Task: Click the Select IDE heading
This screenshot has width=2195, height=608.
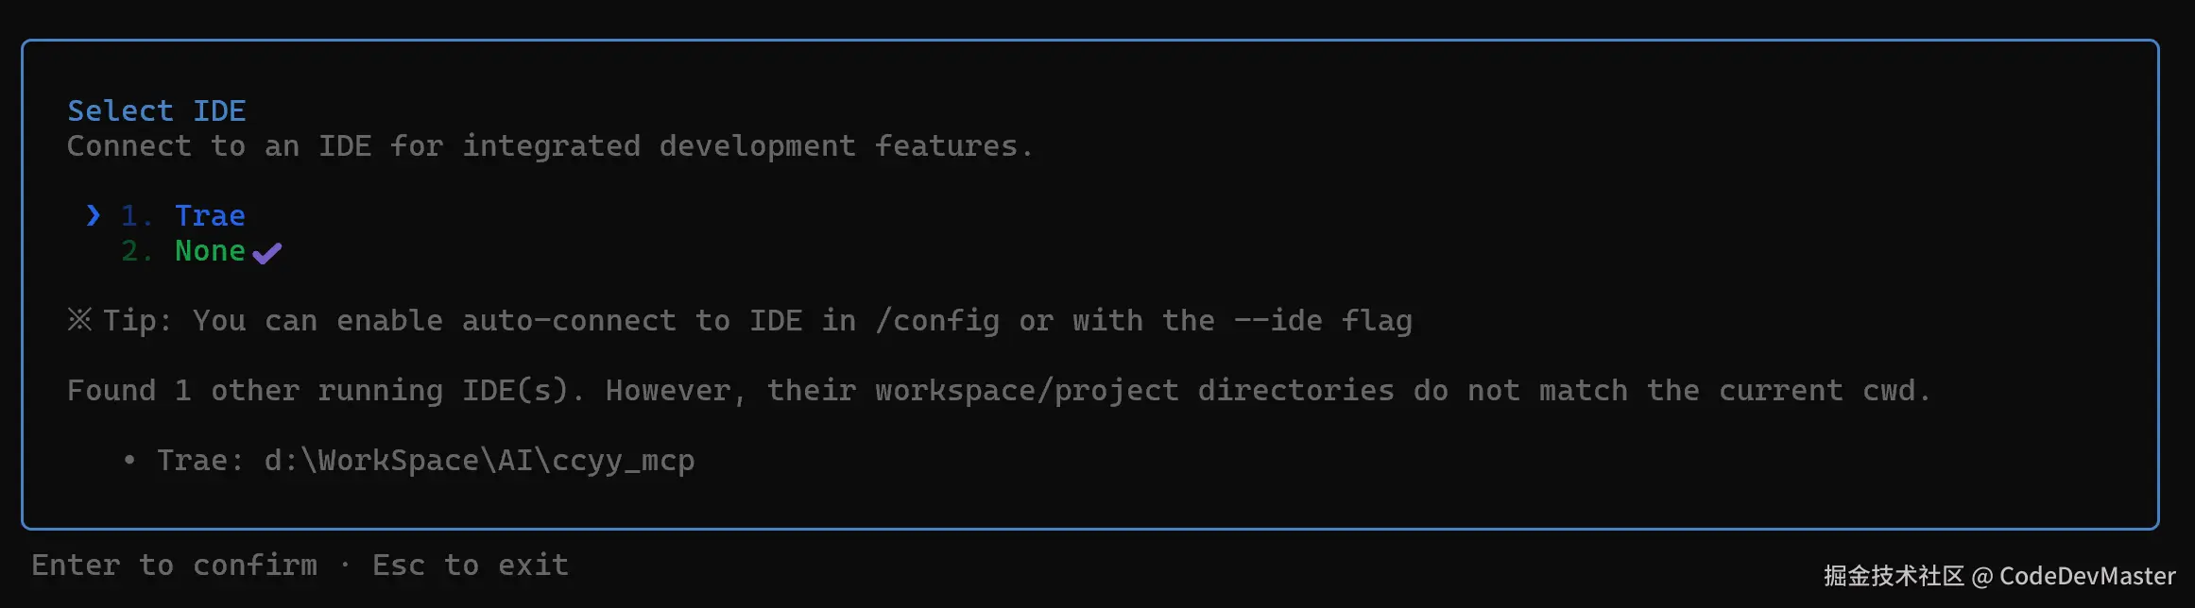Action: tap(156, 111)
